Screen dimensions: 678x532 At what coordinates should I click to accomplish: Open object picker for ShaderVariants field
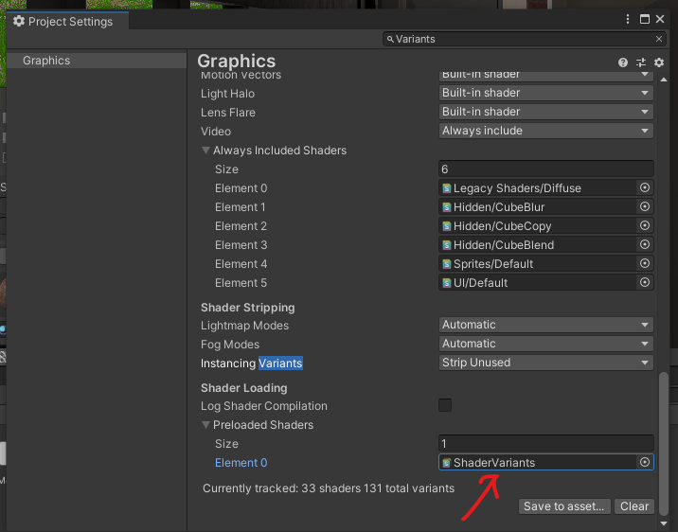645,462
